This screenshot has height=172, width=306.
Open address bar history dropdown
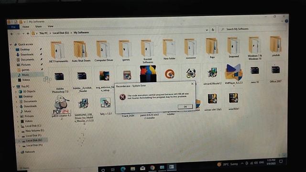click(207, 30)
